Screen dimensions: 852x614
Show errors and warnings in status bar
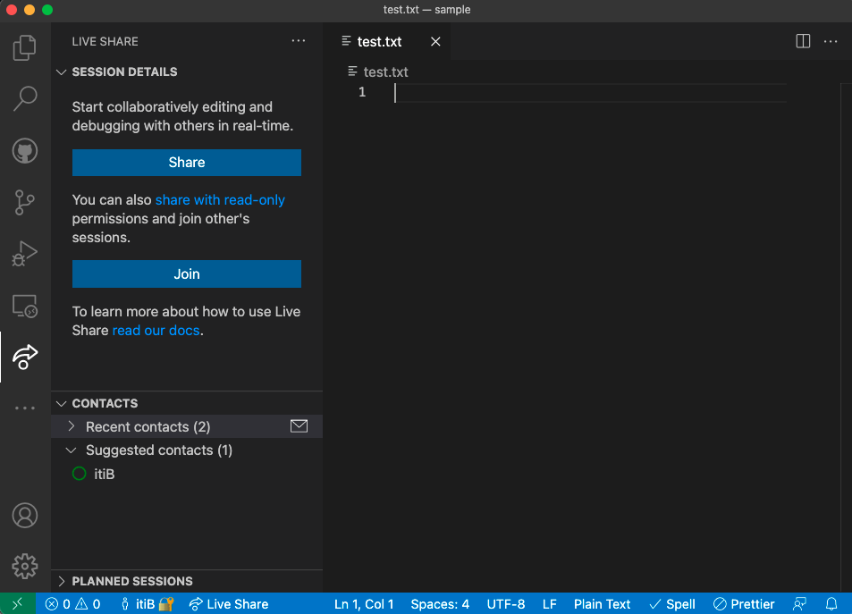click(72, 603)
